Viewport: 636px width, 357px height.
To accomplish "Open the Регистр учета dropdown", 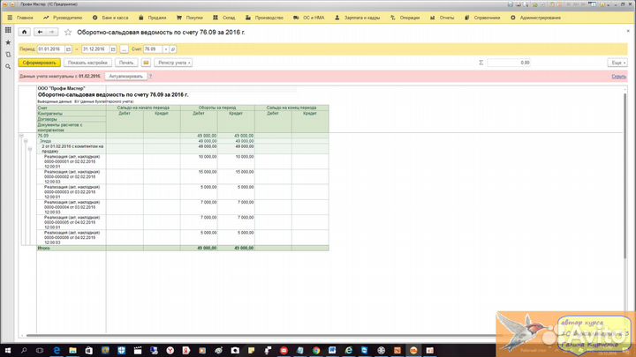I will coord(174,63).
